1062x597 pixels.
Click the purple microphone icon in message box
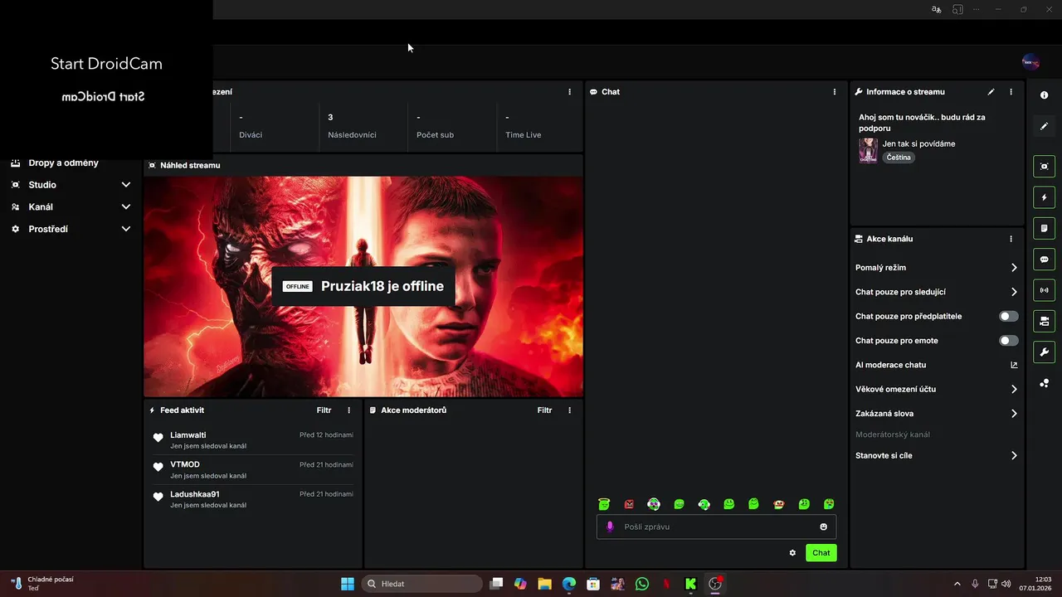pyautogui.click(x=611, y=527)
